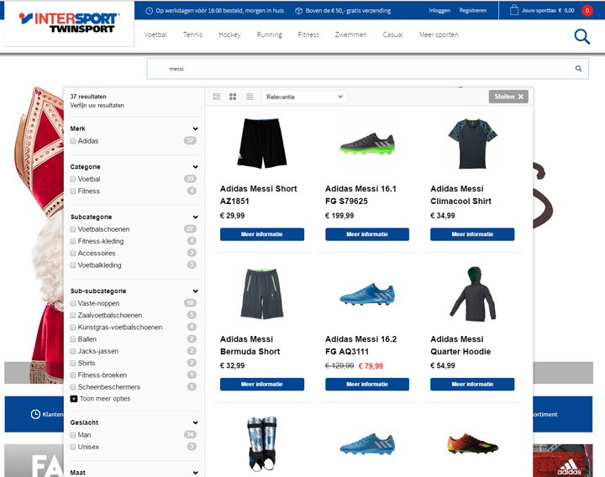Close results with Sluiten button
The height and width of the screenshot is (477, 605).
tap(508, 97)
